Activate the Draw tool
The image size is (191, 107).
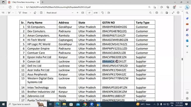point(23,12)
